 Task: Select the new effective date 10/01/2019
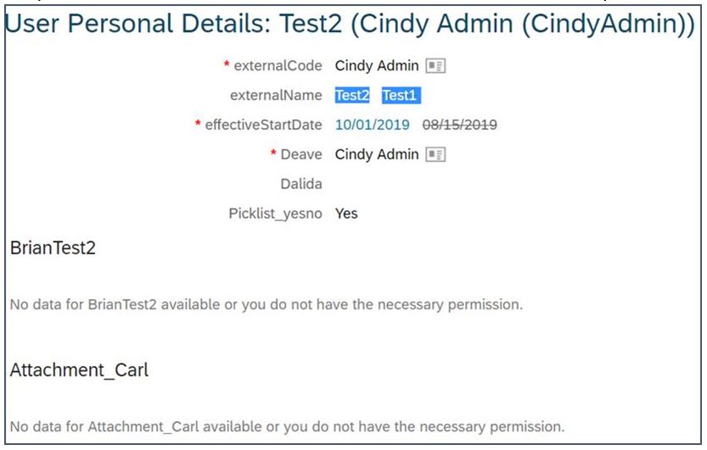pyautogui.click(x=373, y=125)
